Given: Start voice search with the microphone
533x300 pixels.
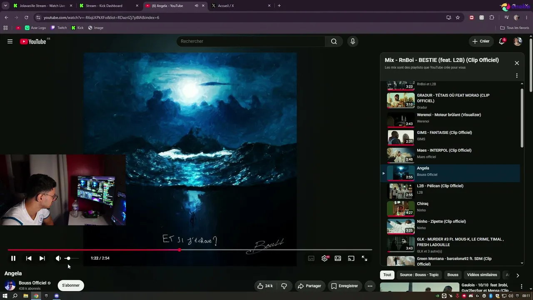Looking at the screenshot, I should coord(353,41).
